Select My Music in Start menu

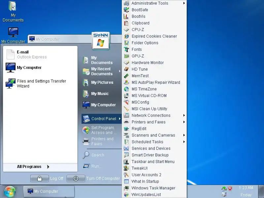[101, 94]
